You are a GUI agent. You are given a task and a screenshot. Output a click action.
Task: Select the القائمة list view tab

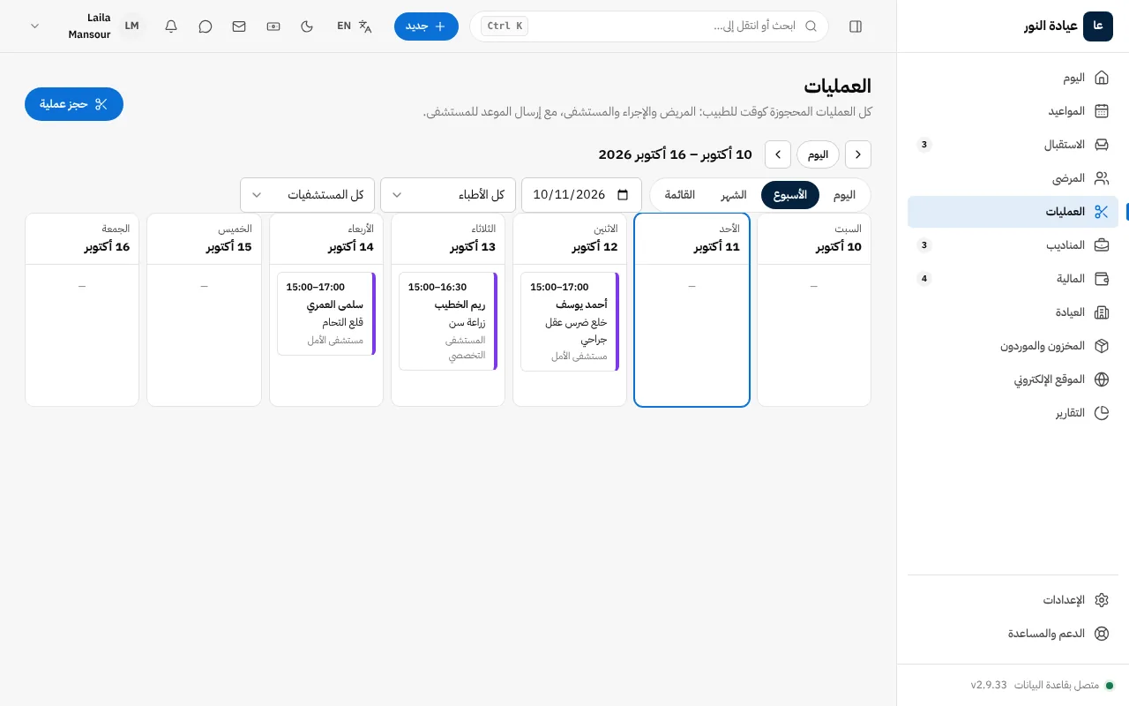pyautogui.click(x=680, y=195)
